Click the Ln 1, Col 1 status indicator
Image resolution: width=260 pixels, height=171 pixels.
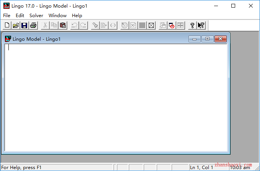(201, 168)
